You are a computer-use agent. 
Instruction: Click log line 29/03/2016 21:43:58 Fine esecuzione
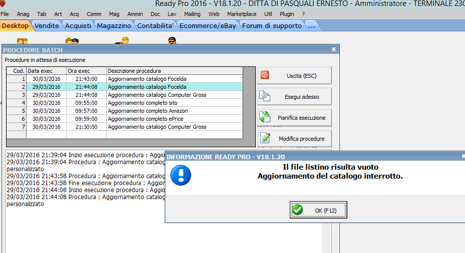pos(86,183)
